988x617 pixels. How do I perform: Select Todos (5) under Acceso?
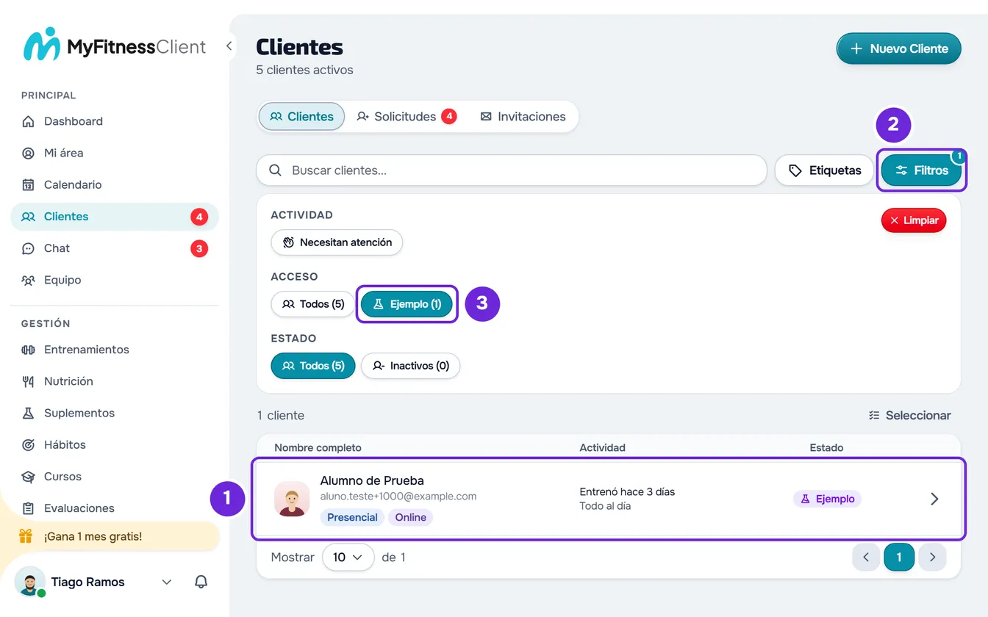(x=313, y=304)
